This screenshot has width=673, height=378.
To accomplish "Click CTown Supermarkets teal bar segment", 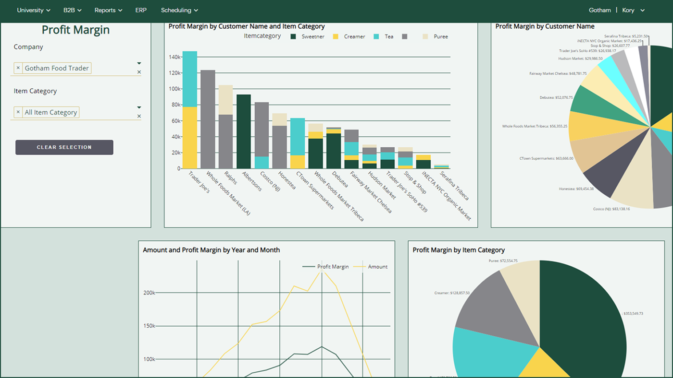I will [298, 137].
